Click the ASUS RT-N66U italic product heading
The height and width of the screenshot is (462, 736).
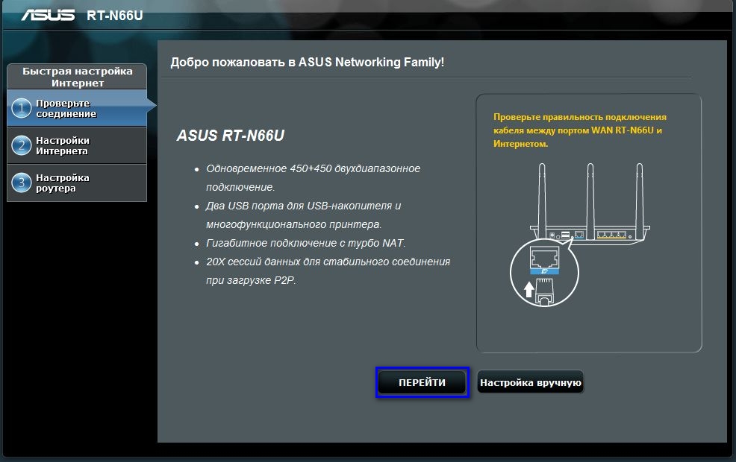[231, 136]
